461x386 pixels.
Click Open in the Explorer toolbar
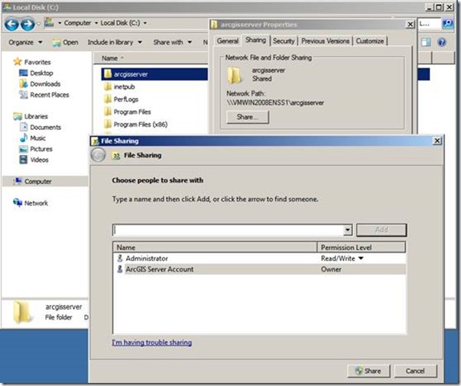pyautogui.click(x=65, y=42)
